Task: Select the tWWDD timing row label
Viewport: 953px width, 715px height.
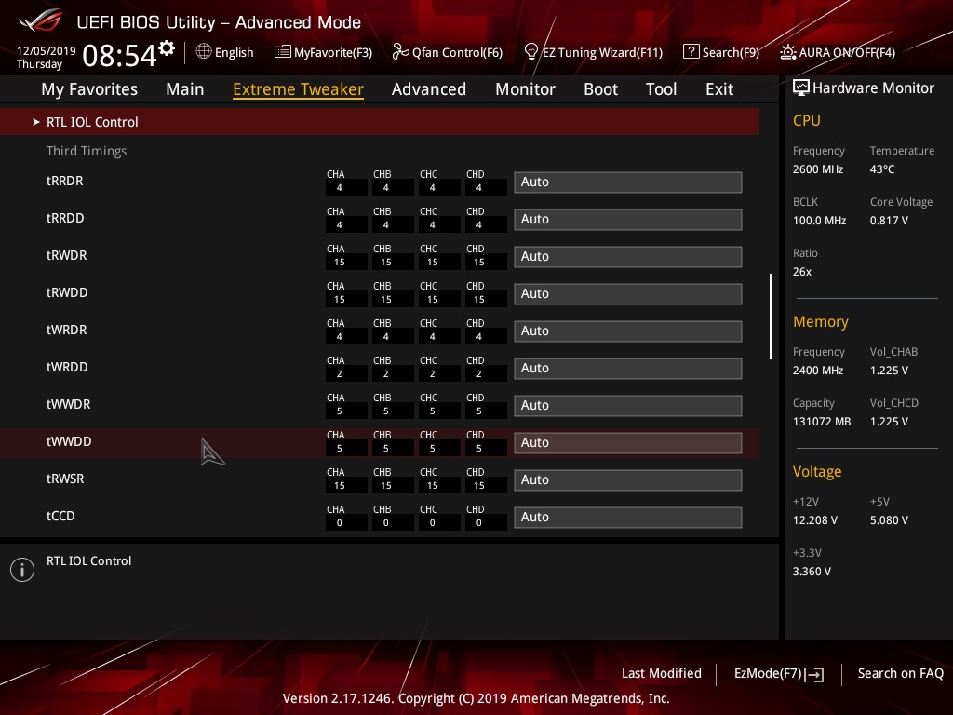Action: (69, 441)
